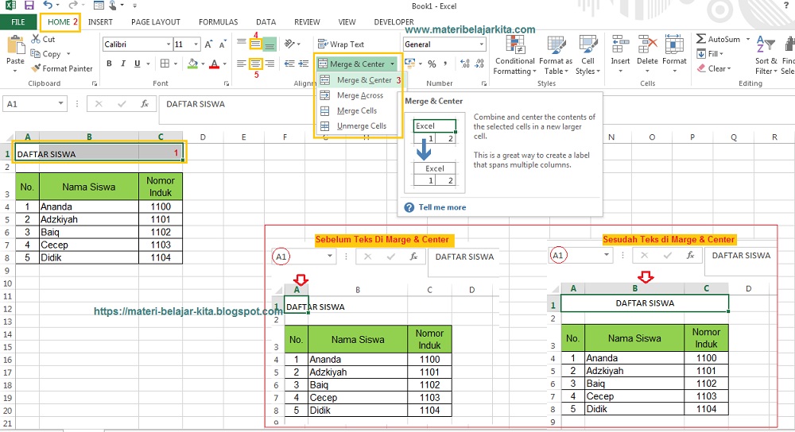Click the Font Color A icon
795x432 pixels.
coord(214,64)
